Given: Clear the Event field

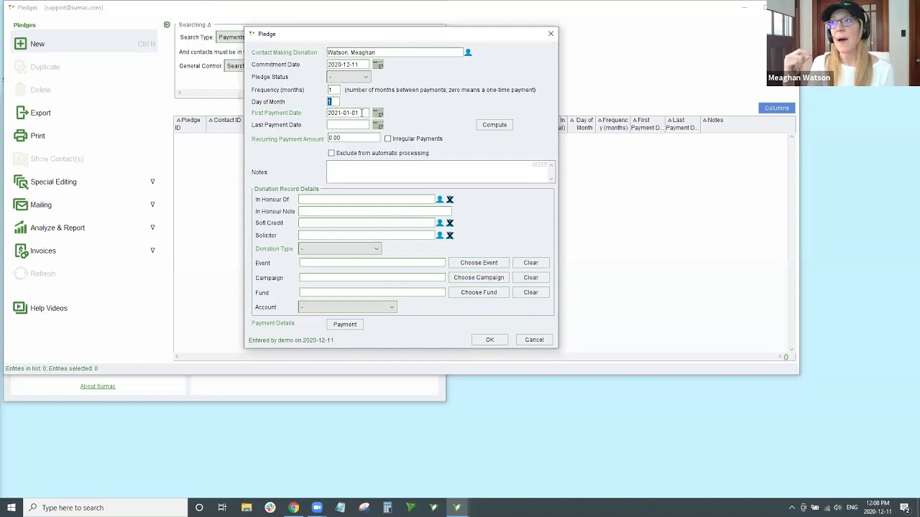Looking at the screenshot, I should point(530,263).
